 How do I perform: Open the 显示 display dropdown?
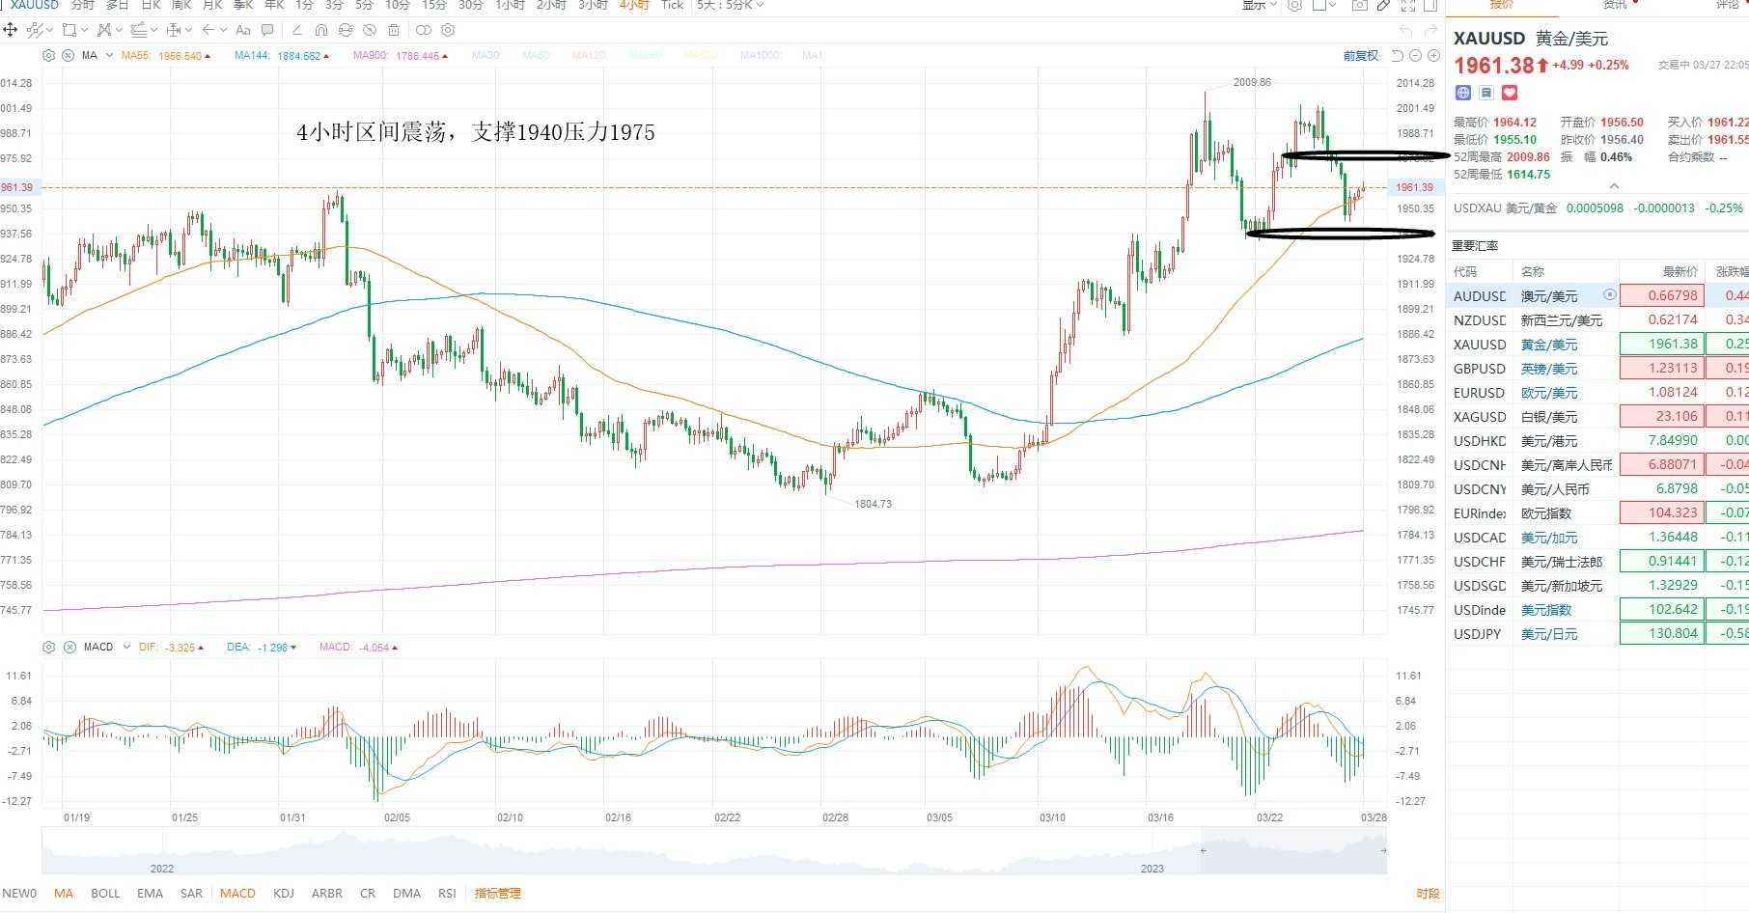(x=1260, y=5)
